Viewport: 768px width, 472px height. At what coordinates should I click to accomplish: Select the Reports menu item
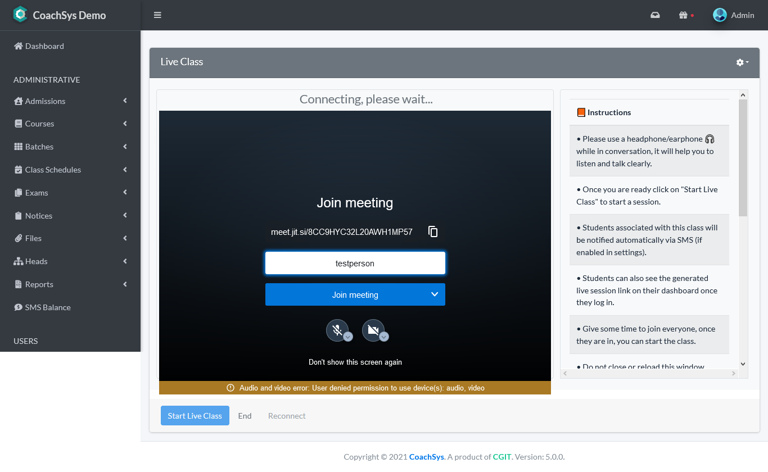click(39, 284)
